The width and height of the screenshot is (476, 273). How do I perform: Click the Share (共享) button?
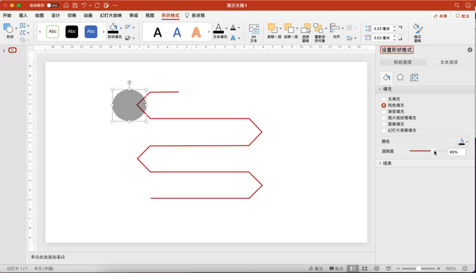[440, 16]
